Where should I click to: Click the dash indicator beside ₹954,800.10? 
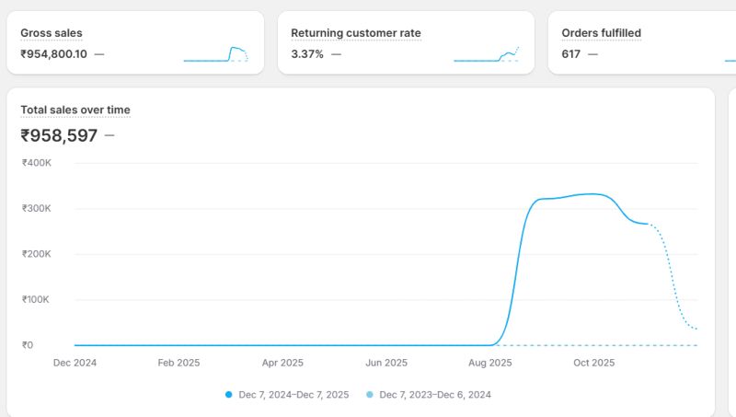click(x=99, y=54)
